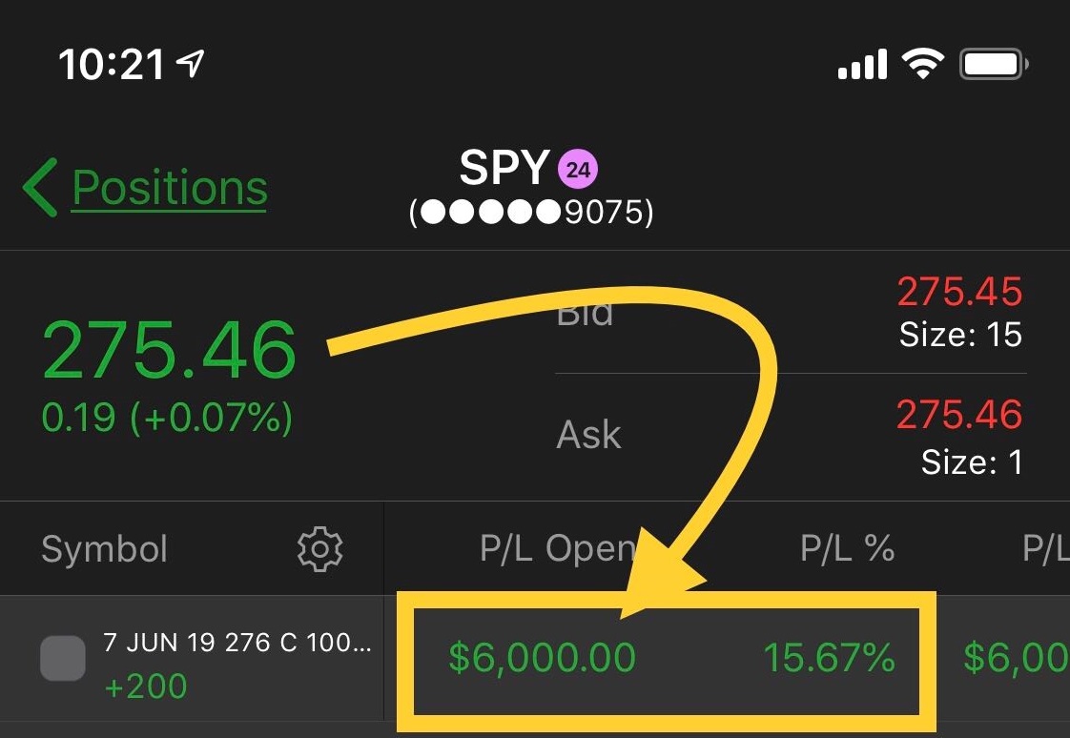Image resolution: width=1070 pixels, height=738 pixels.
Task: Tap the Wi-Fi status icon
Action: (x=922, y=64)
